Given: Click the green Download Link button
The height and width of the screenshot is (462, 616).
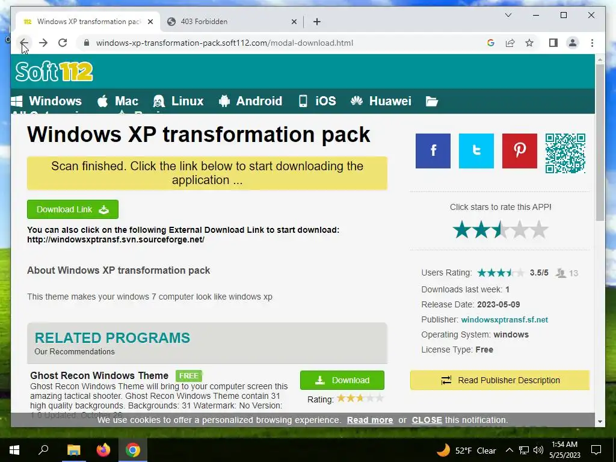Looking at the screenshot, I should point(73,209).
